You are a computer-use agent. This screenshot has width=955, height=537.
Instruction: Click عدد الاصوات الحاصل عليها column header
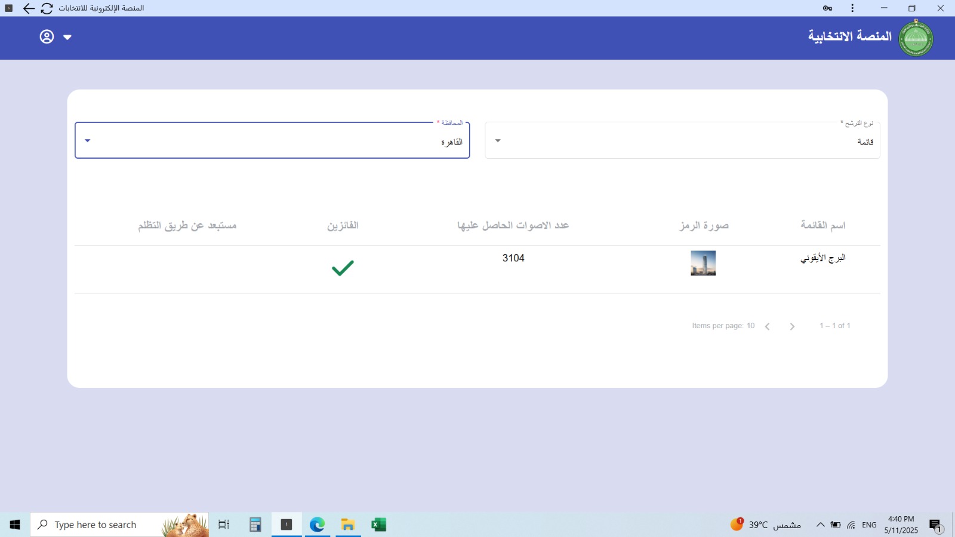coord(513,226)
